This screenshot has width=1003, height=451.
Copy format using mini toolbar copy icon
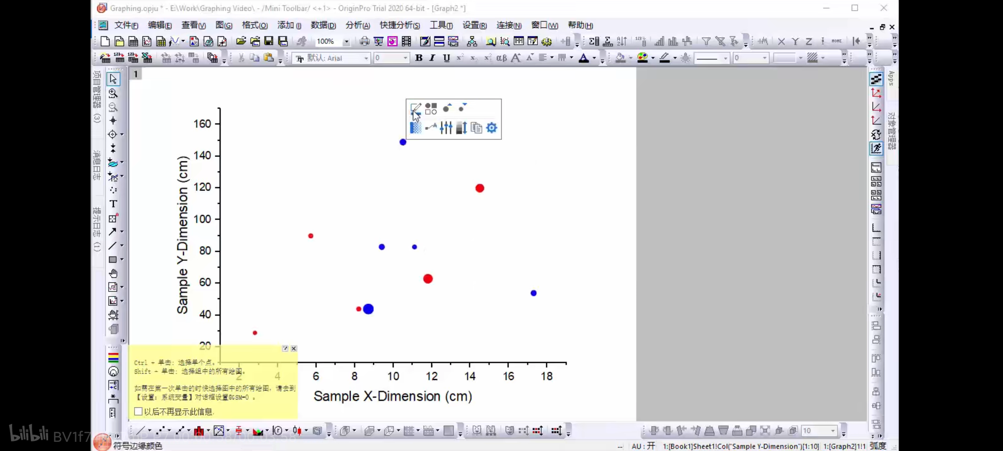tap(476, 128)
